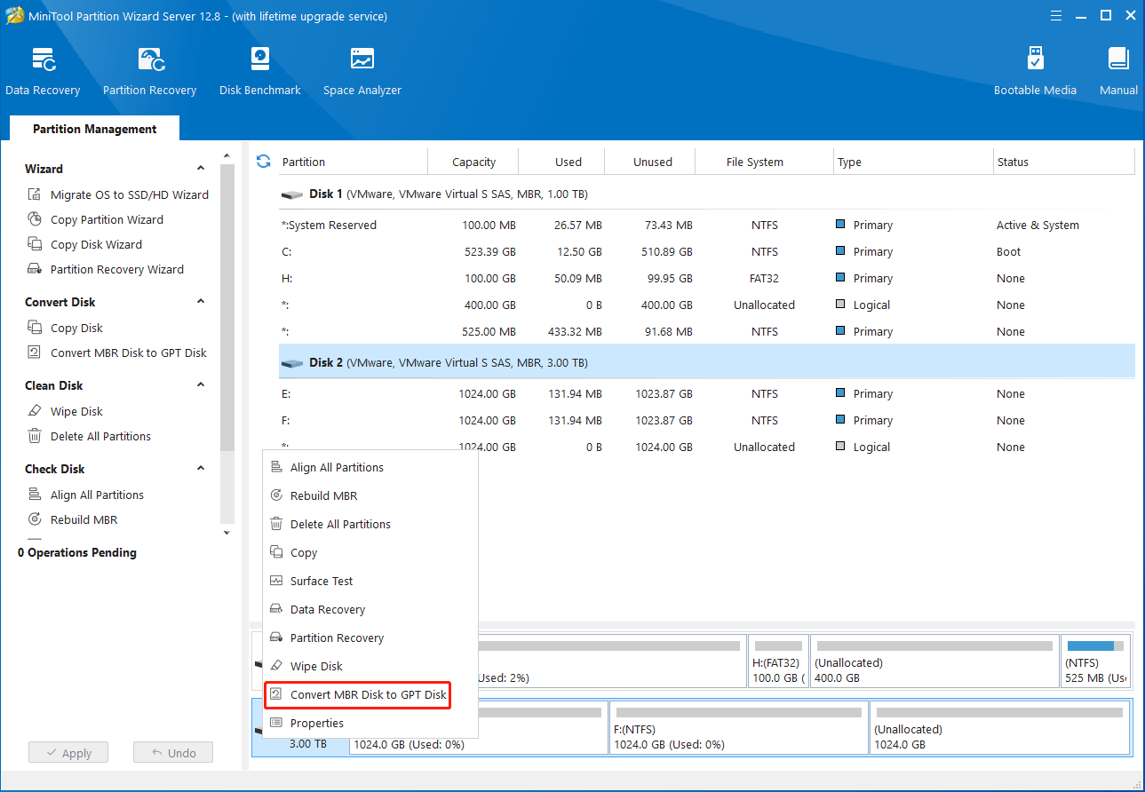Open the window menu hamburger icon

tap(1056, 15)
